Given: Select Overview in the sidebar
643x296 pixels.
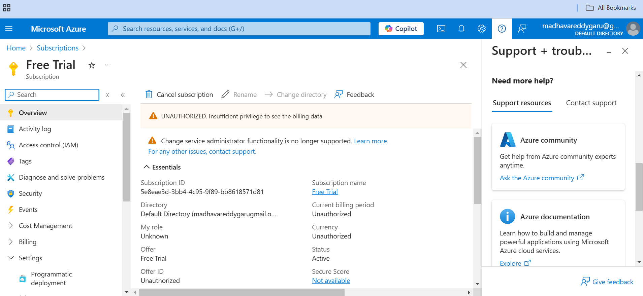Looking at the screenshot, I should pyautogui.click(x=61, y=113).
